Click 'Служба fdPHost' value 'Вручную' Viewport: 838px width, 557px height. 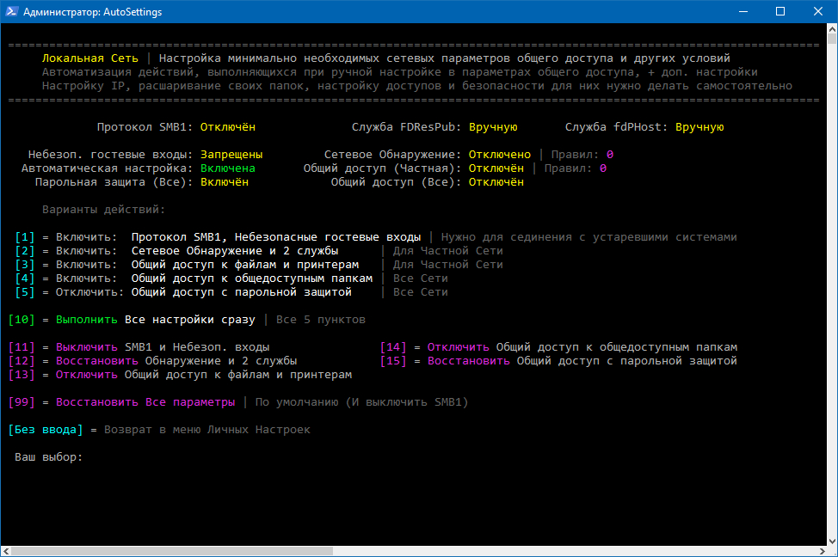[x=699, y=127]
